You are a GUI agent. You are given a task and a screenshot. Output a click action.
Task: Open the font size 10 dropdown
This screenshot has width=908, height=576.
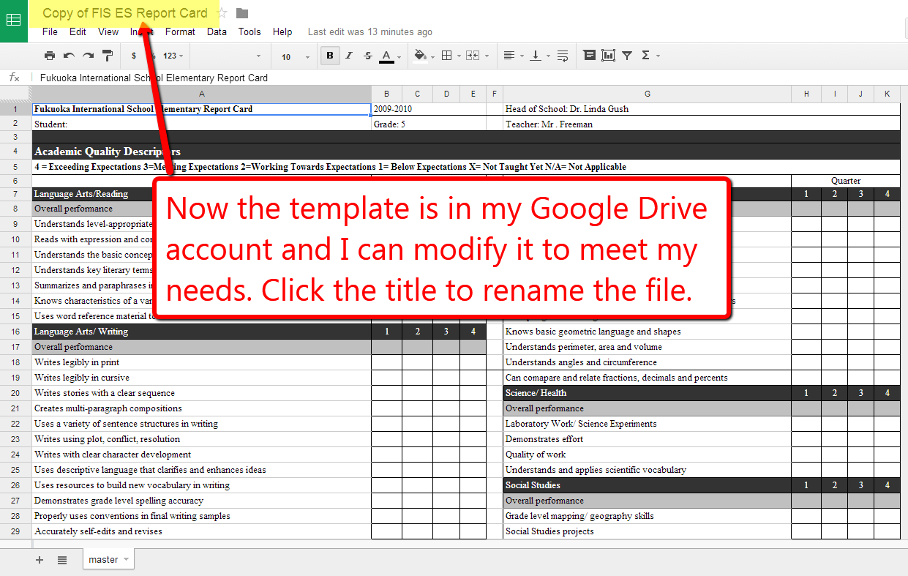coord(296,56)
